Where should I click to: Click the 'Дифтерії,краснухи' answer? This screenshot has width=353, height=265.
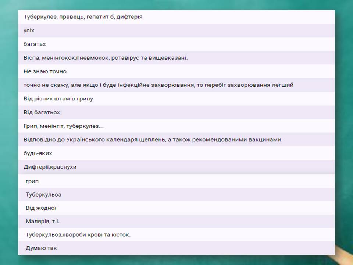click(176, 167)
